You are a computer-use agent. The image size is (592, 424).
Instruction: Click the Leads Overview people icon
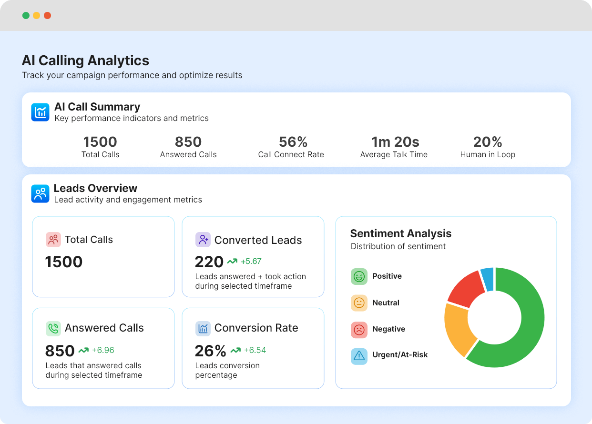(40, 193)
